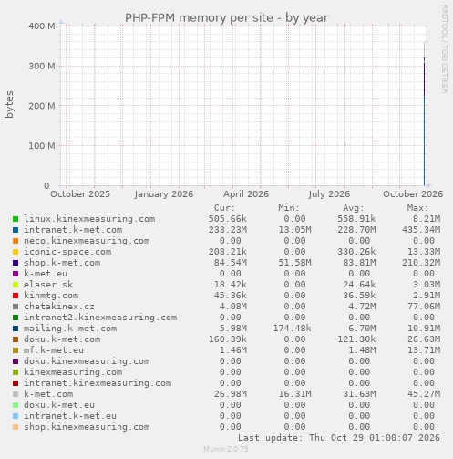
Task: Select the k-met.eu legend label
Action: coord(46,274)
